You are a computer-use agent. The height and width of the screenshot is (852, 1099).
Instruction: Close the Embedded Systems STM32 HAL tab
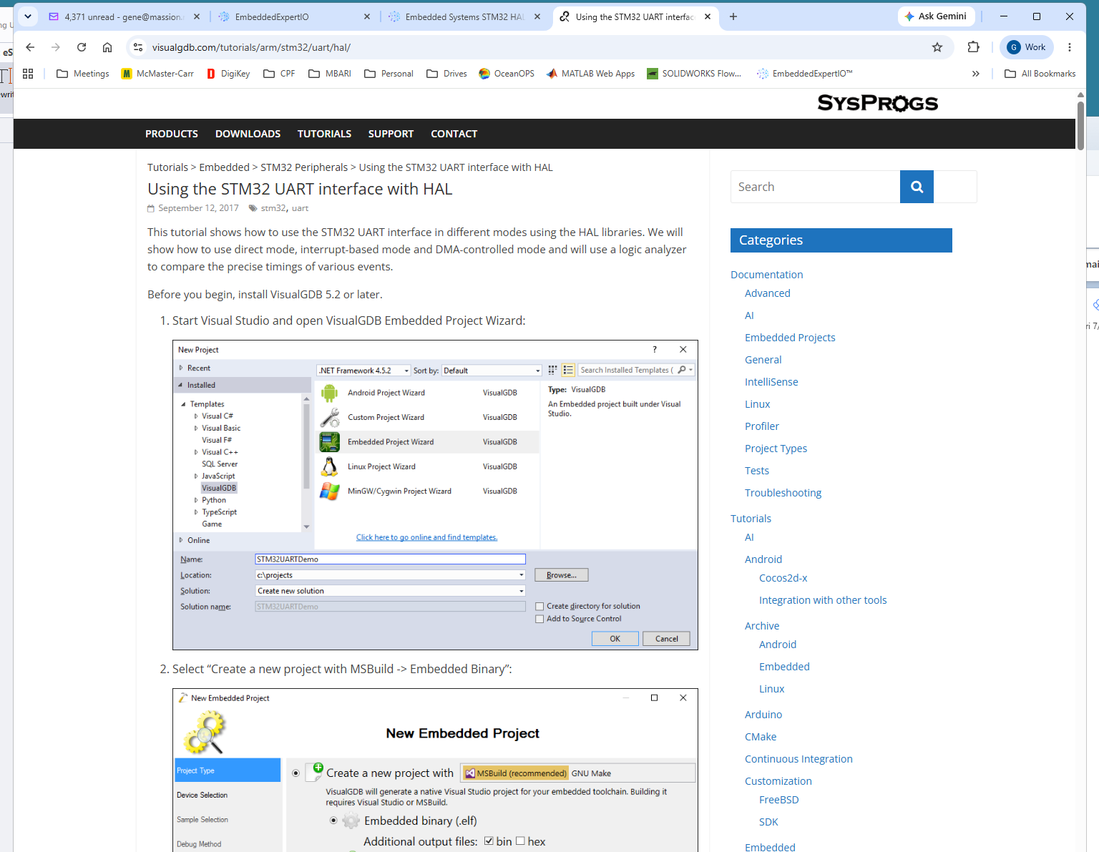(537, 16)
